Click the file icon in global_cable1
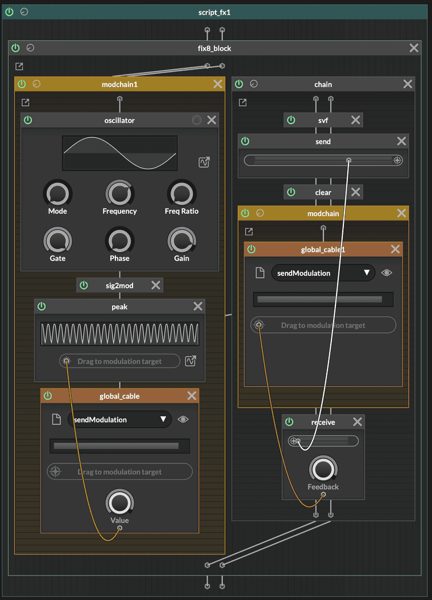The width and height of the screenshot is (432, 600). point(260,273)
